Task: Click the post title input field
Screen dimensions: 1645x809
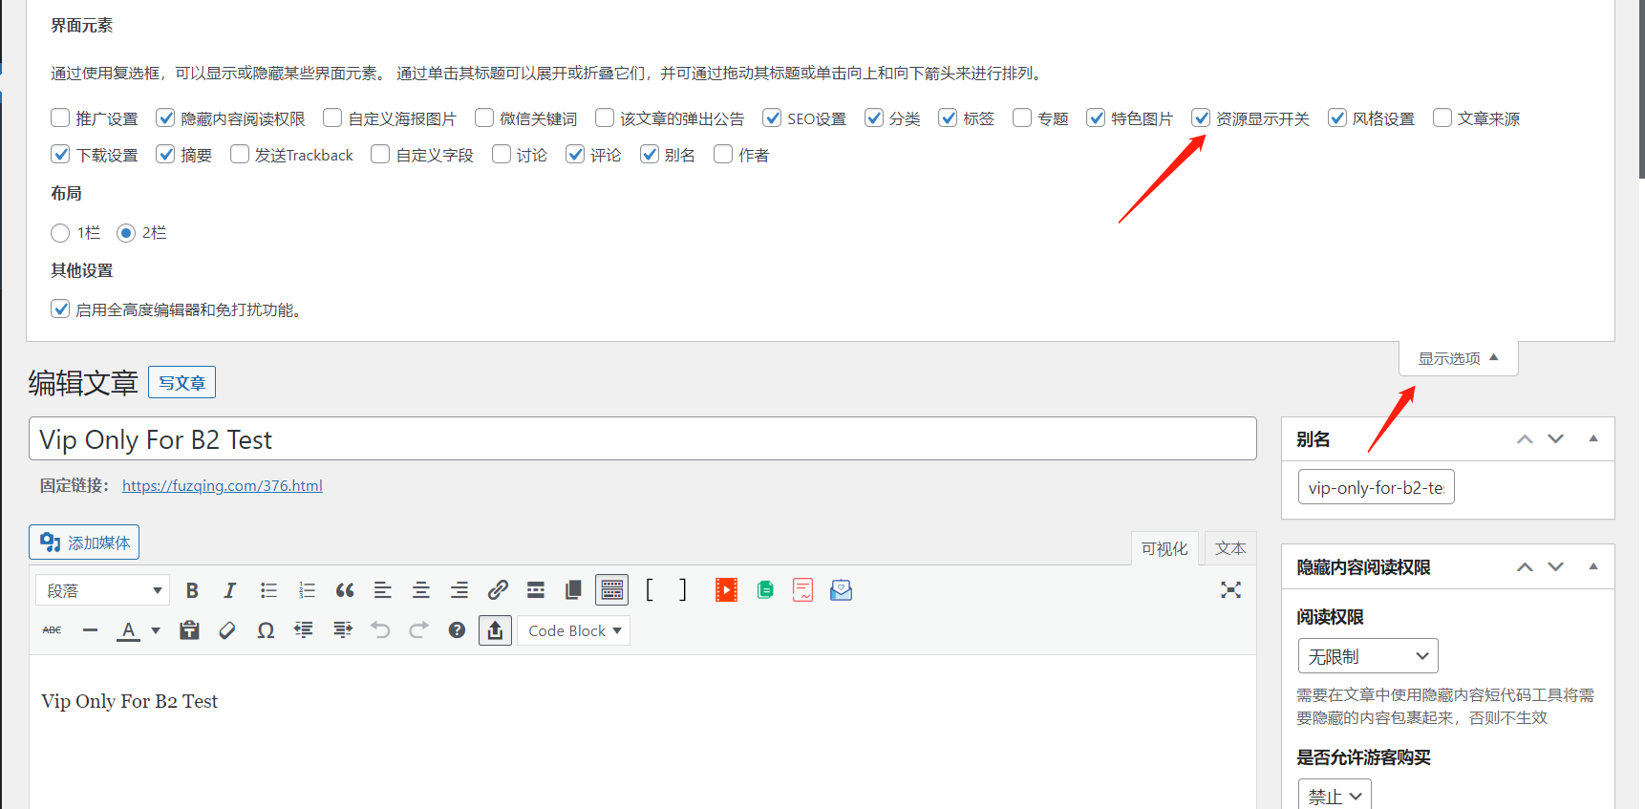Action: click(642, 439)
